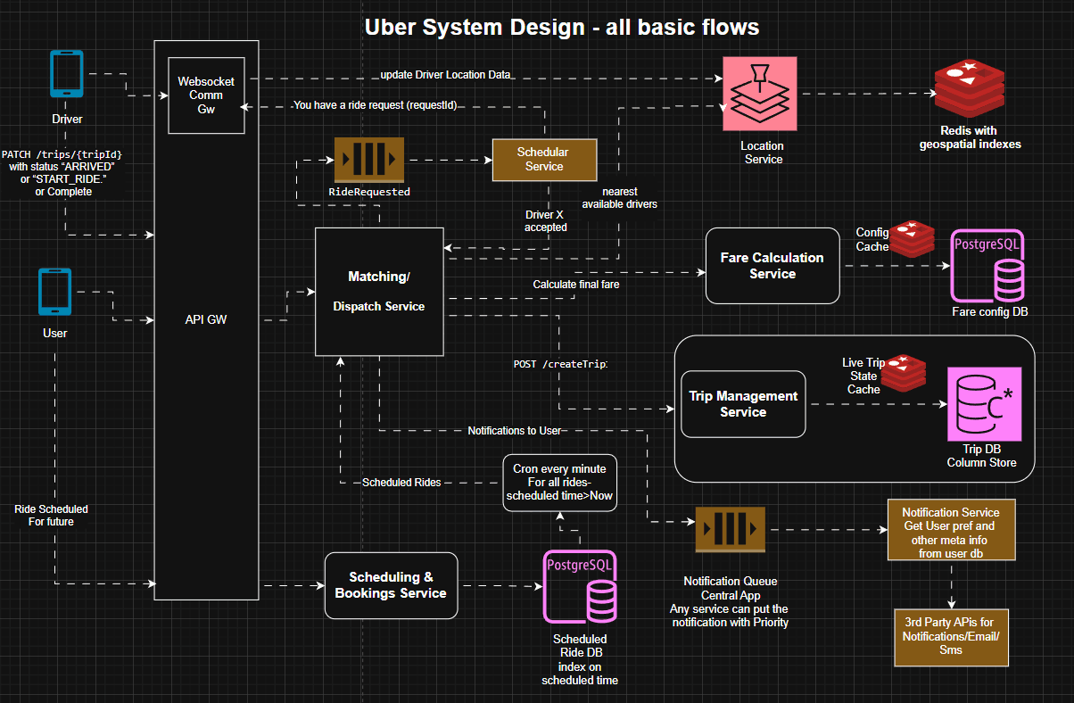The width and height of the screenshot is (1074, 703).
Task: Click the Redis geospatial indexes icon
Action: click(x=970, y=90)
